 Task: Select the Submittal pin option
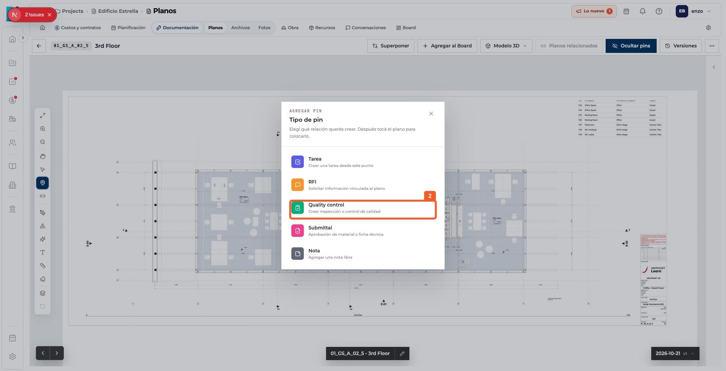(x=363, y=231)
